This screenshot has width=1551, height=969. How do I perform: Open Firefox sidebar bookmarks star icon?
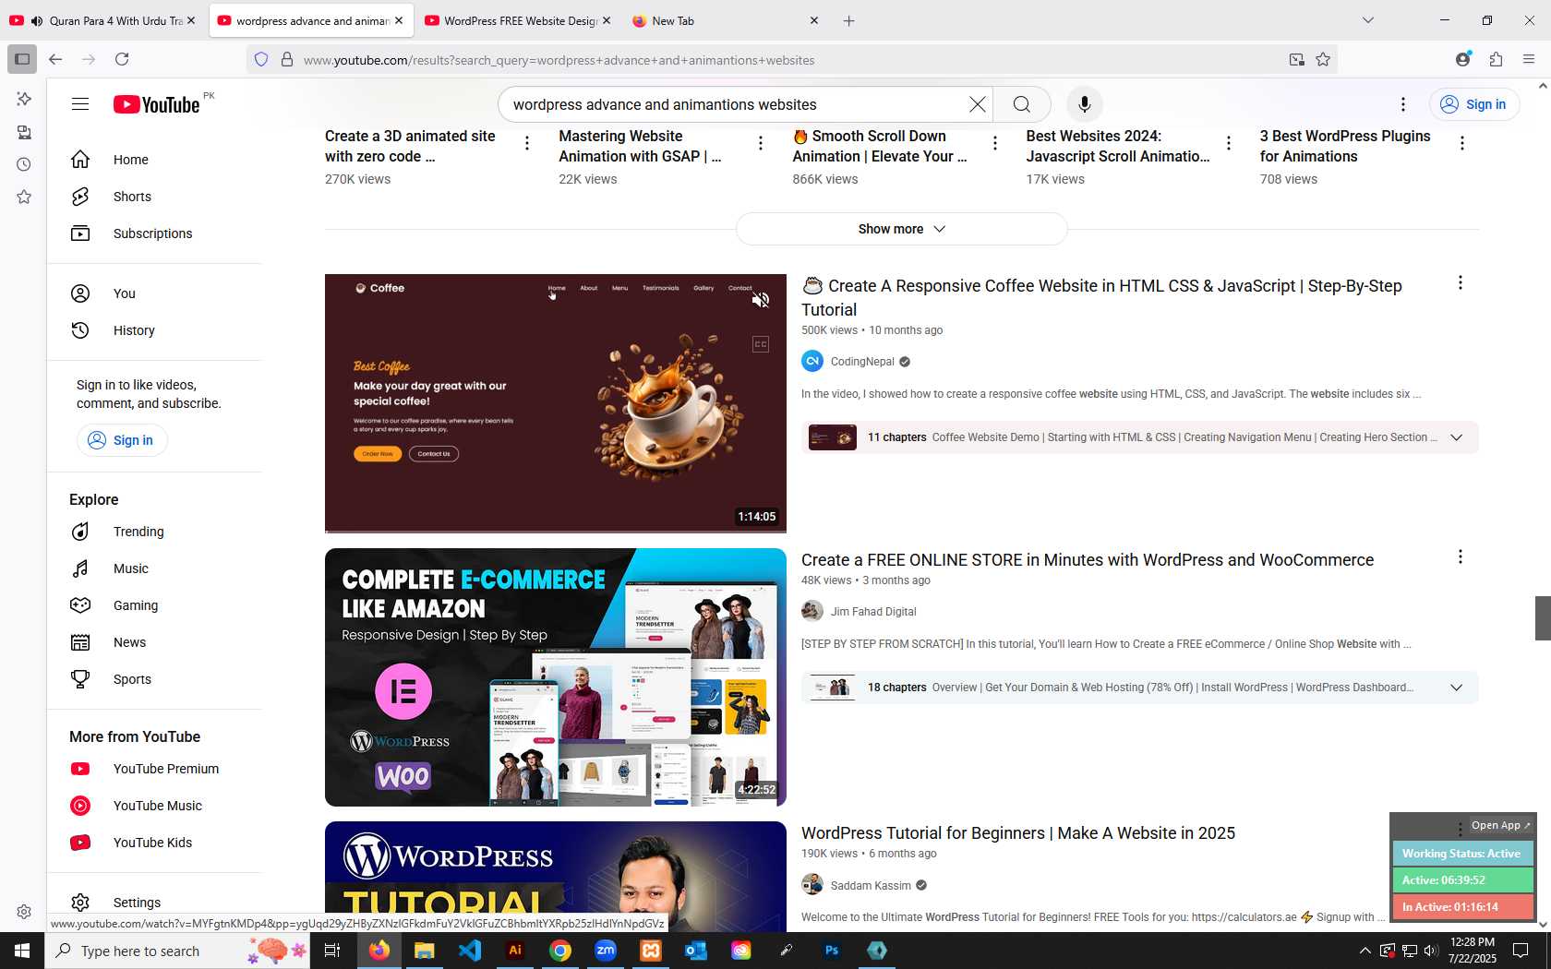pyautogui.click(x=24, y=197)
